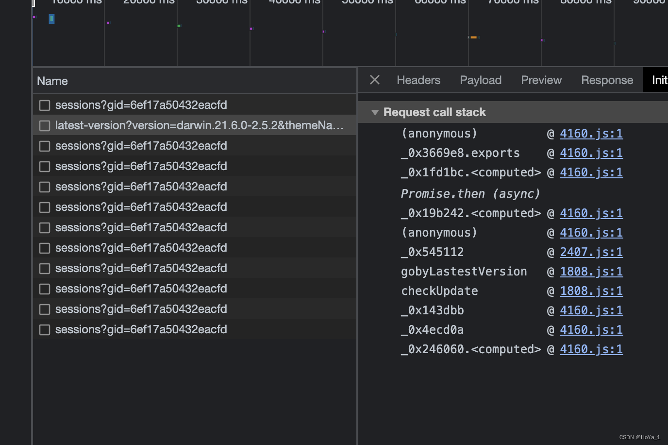Open the 4160.js:1 link for _0x246060.<computed>
This screenshot has height=445, width=668.
(591, 349)
